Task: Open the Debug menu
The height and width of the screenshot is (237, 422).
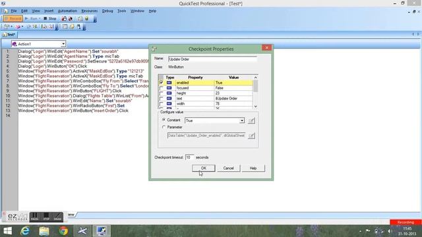Action: click(x=107, y=11)
